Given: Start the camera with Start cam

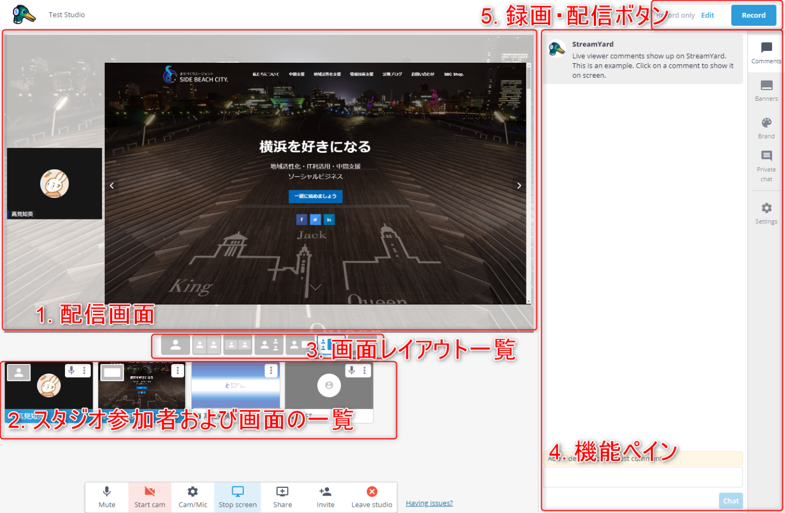Looking at the screenshot, I should 150,497.
